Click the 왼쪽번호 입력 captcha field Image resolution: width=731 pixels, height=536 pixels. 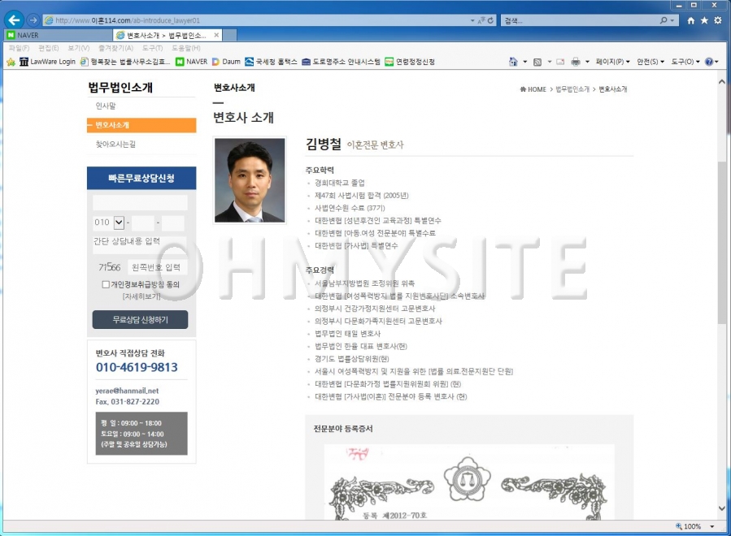coord(157,267)
